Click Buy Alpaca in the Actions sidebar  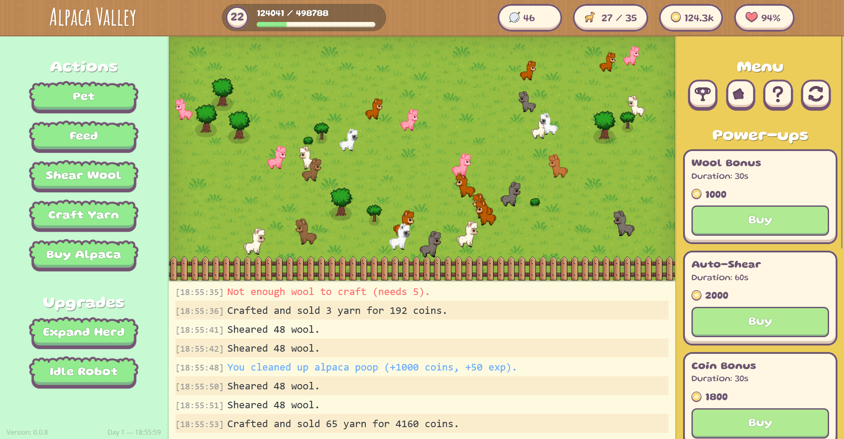click(84, 254)
